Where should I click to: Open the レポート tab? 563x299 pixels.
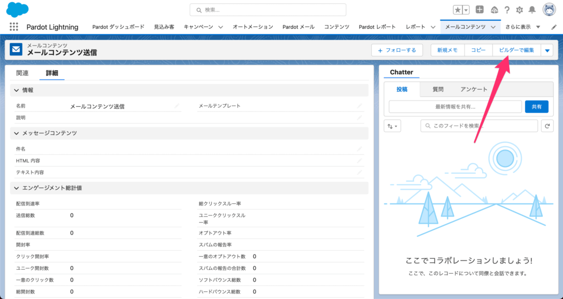pyautogui.click(x=416, y=27)
